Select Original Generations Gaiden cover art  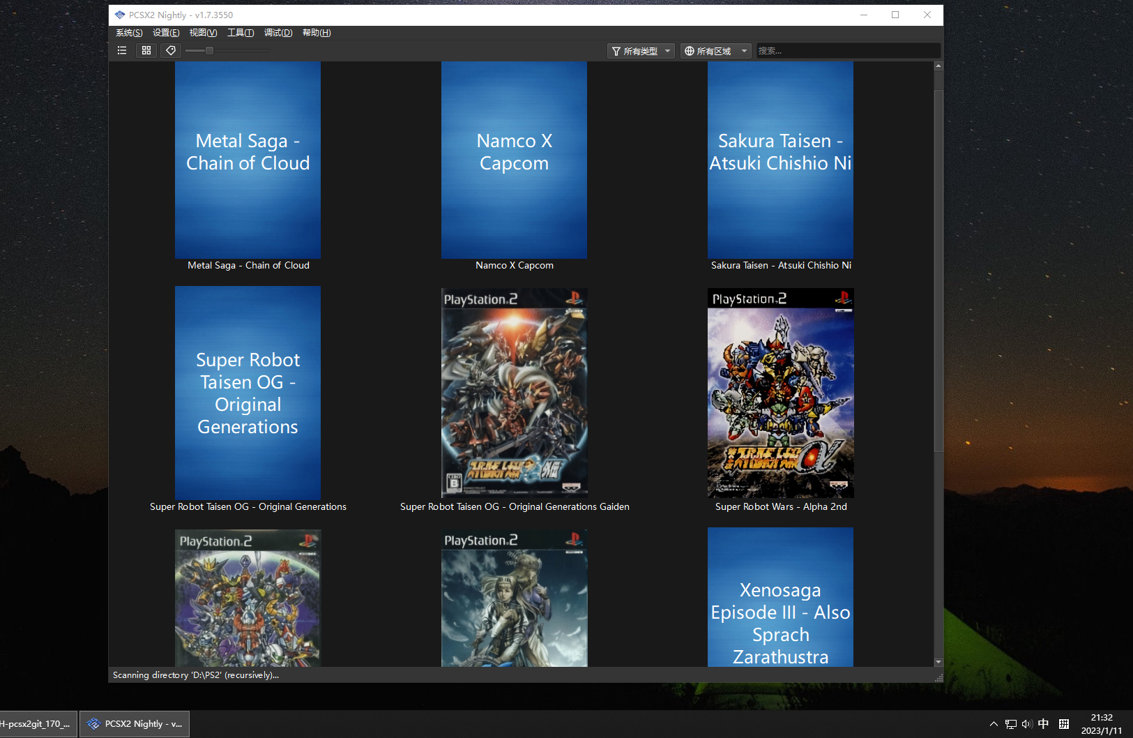(x=515, y=393)
